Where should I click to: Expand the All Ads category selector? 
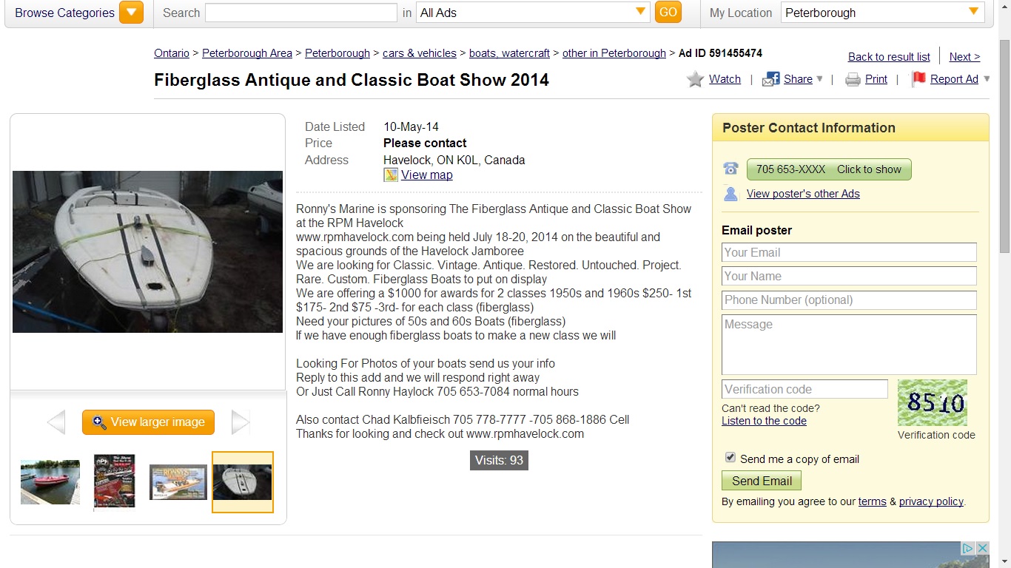click(x=533, y=13)
